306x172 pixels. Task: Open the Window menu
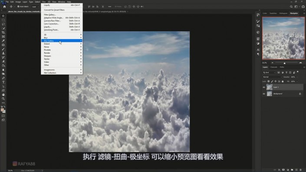[x=62, y=2]
